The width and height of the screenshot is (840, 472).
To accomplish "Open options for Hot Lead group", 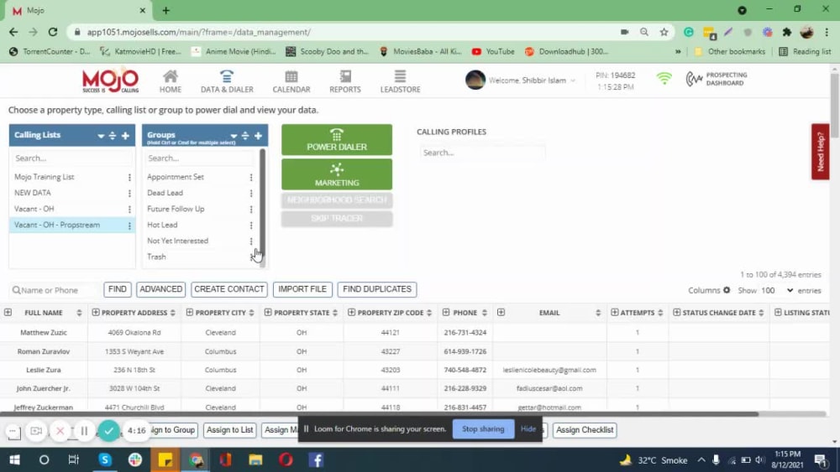I will [250, 226].
